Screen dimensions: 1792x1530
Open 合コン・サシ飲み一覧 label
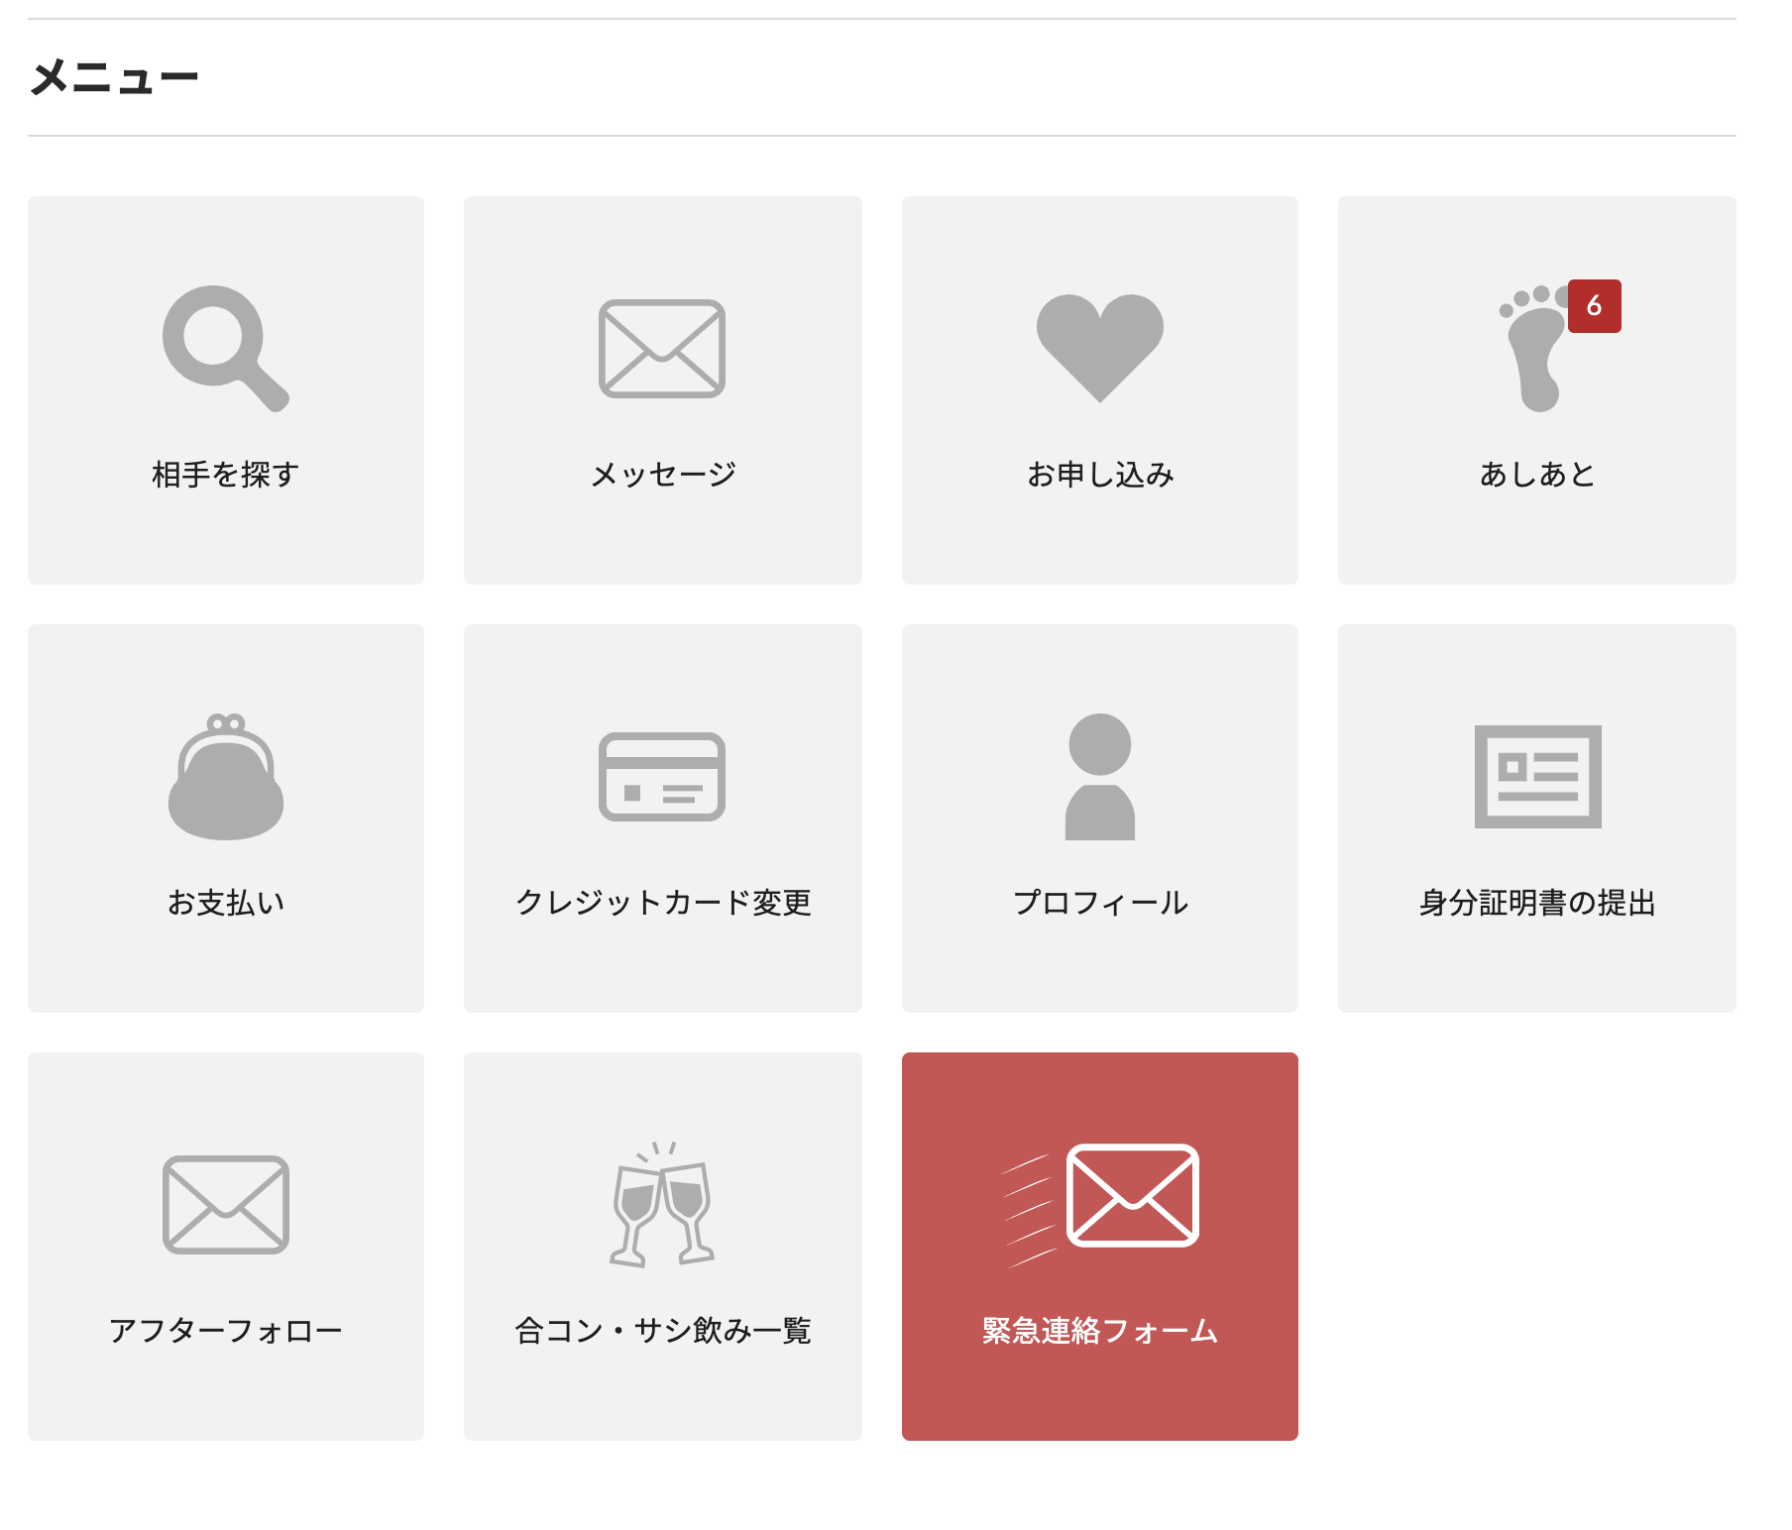coord(663,1331)
